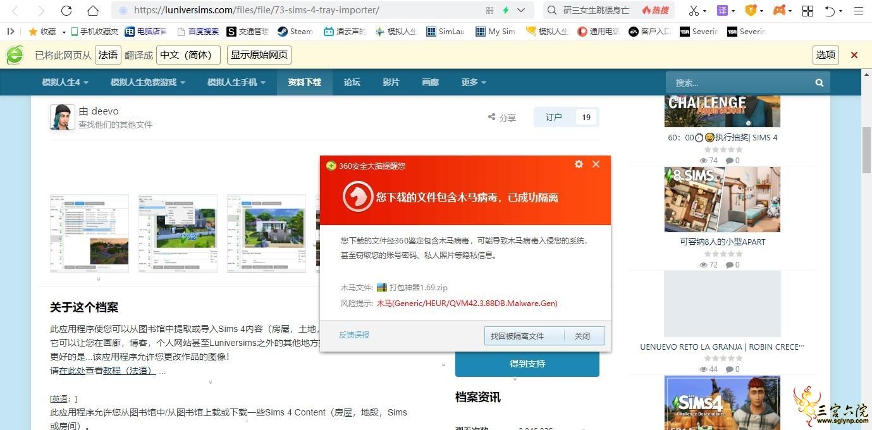Click 显示原始网页 button
The width and height of the screenshot is (872, 430).
(x=259, y=55)
